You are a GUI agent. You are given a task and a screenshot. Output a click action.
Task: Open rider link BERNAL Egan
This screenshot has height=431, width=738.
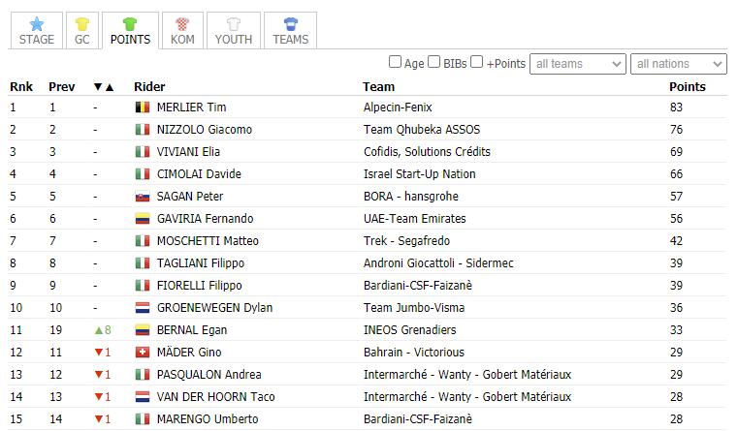(x=192, y=330)
